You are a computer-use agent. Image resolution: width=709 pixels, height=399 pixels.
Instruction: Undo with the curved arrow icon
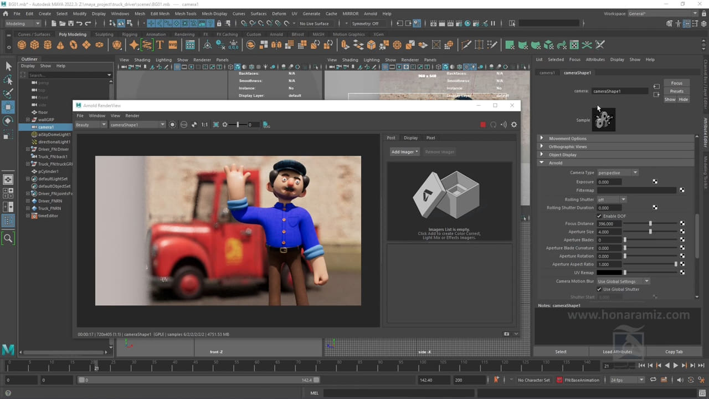80,23
